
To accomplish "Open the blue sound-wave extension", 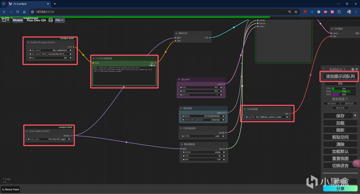I will [312, 12].
